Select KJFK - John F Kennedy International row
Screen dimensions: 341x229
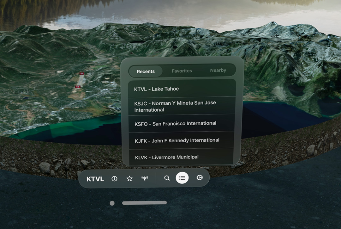click(181, 140)
